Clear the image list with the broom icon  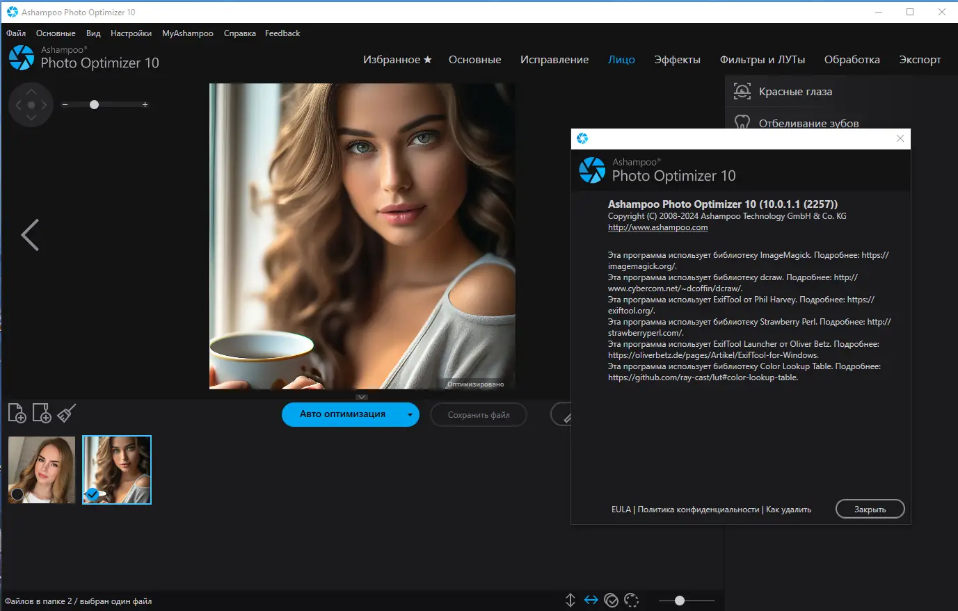click(65, 413)
